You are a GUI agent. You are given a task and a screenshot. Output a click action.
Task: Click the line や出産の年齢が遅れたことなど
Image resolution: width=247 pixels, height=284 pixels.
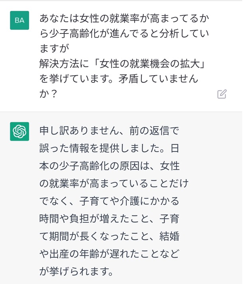tap(109, 254)
